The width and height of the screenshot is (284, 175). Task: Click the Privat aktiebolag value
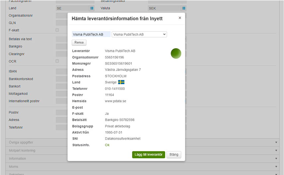(x=117, y=126)
